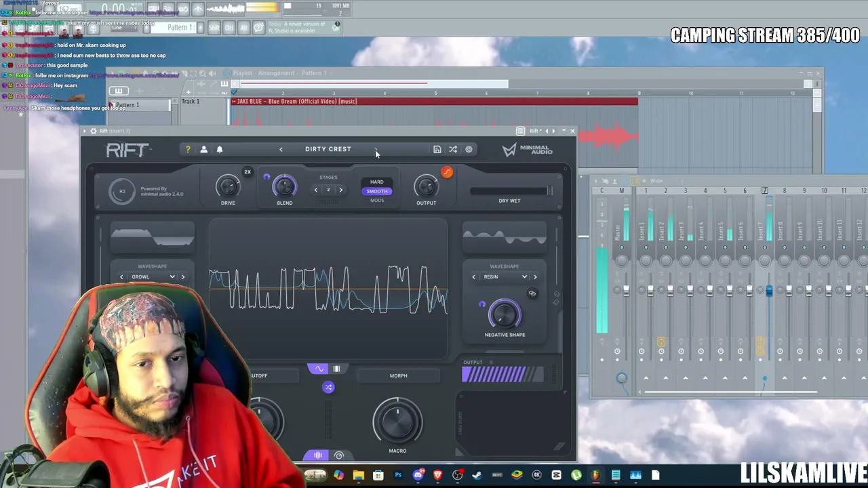868x488 pixels.
Task: Decrease the number of stages
Action: click(316, 190)
